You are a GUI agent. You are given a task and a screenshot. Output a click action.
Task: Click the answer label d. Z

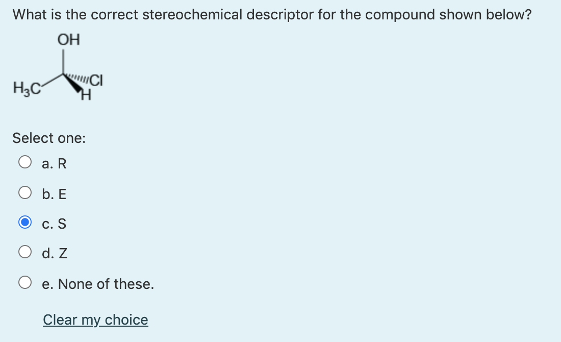click(54, 253)
